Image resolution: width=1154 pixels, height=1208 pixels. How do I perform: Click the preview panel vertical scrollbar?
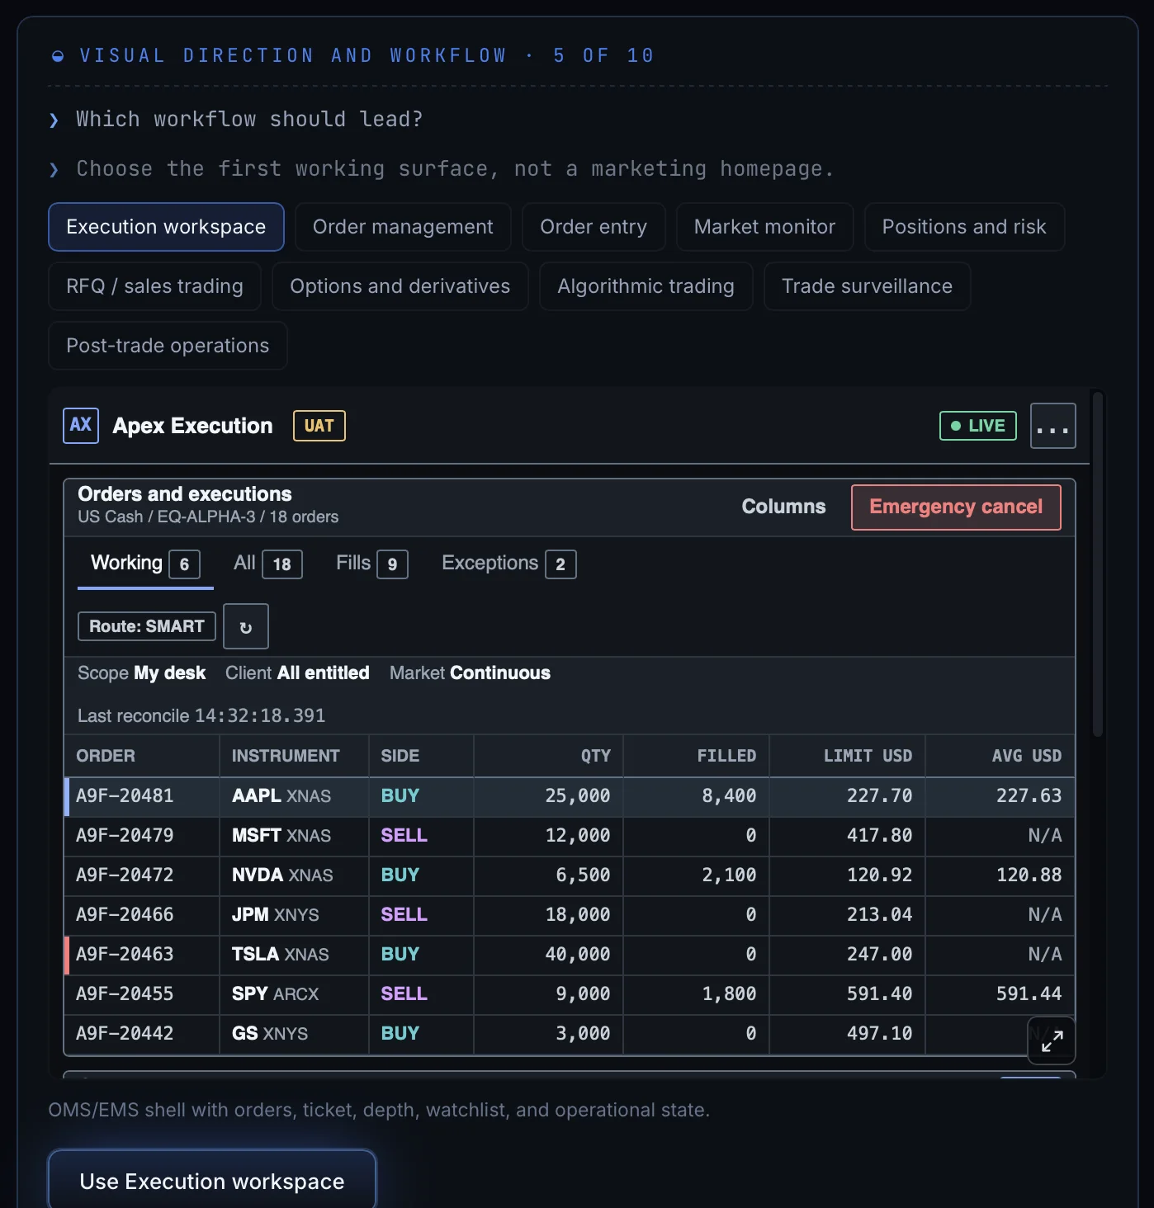tap(1098, 564)
